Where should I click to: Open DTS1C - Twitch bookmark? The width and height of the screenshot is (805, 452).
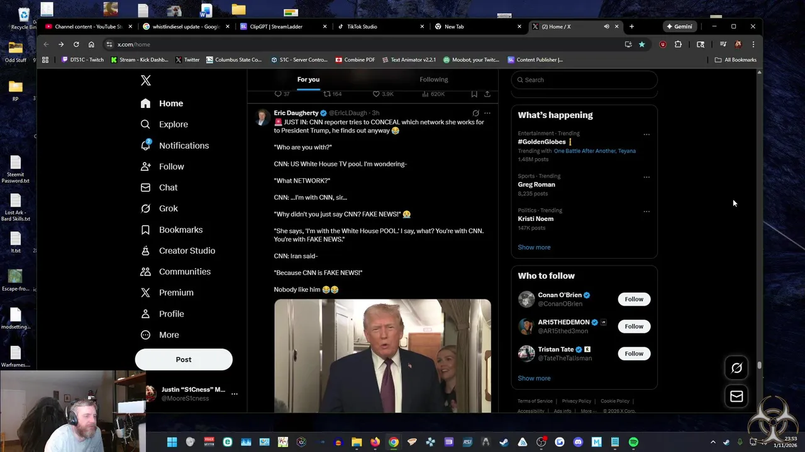(82, 60)
